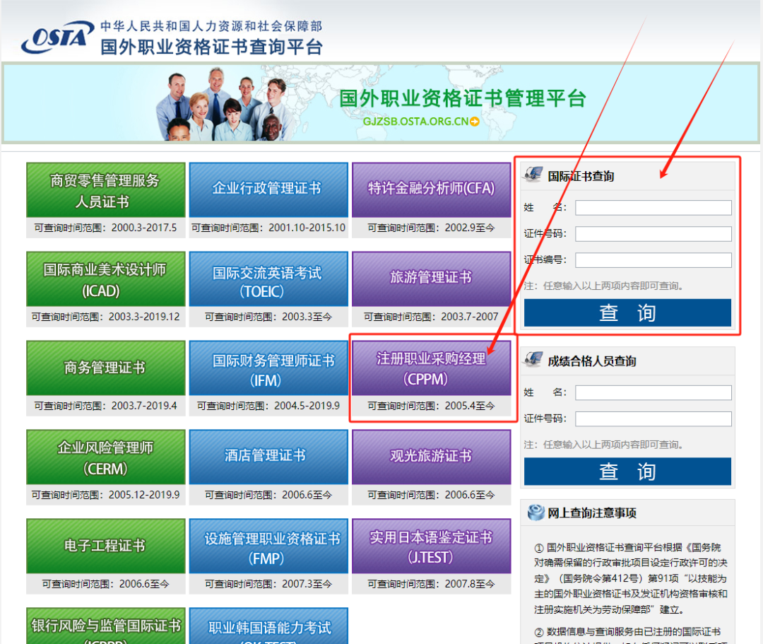Open 银行风险与监管国际证书 tile
763x644 pixels.
pos(105,626)
